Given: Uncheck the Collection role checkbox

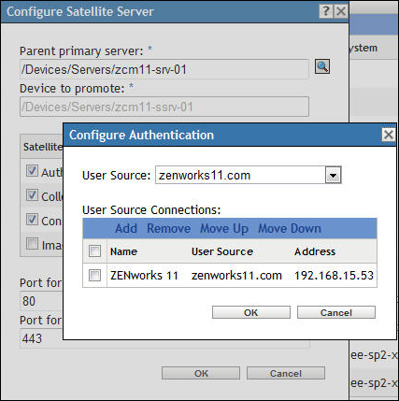Looking at the screenshot, I should 32,195.
